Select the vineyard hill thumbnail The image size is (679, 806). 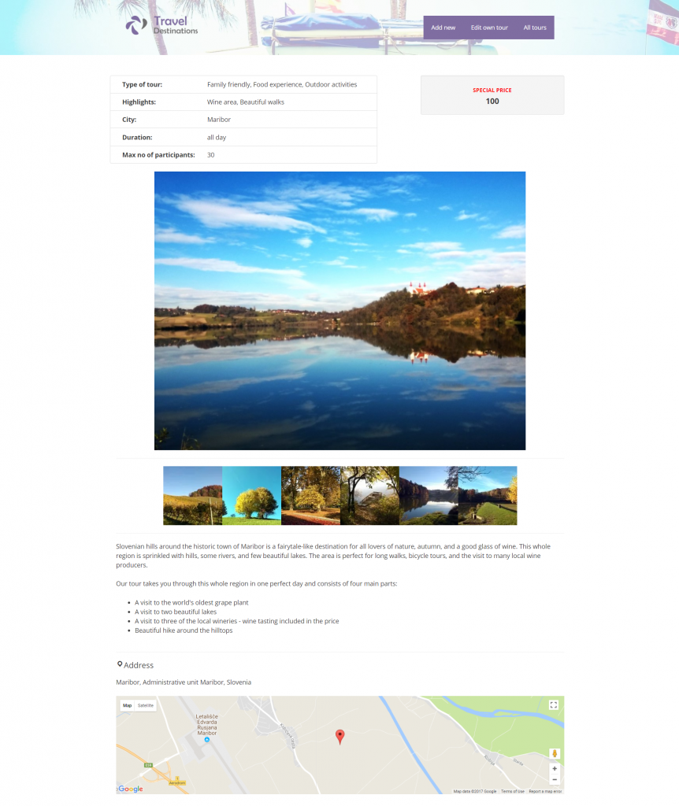point(192,496)
